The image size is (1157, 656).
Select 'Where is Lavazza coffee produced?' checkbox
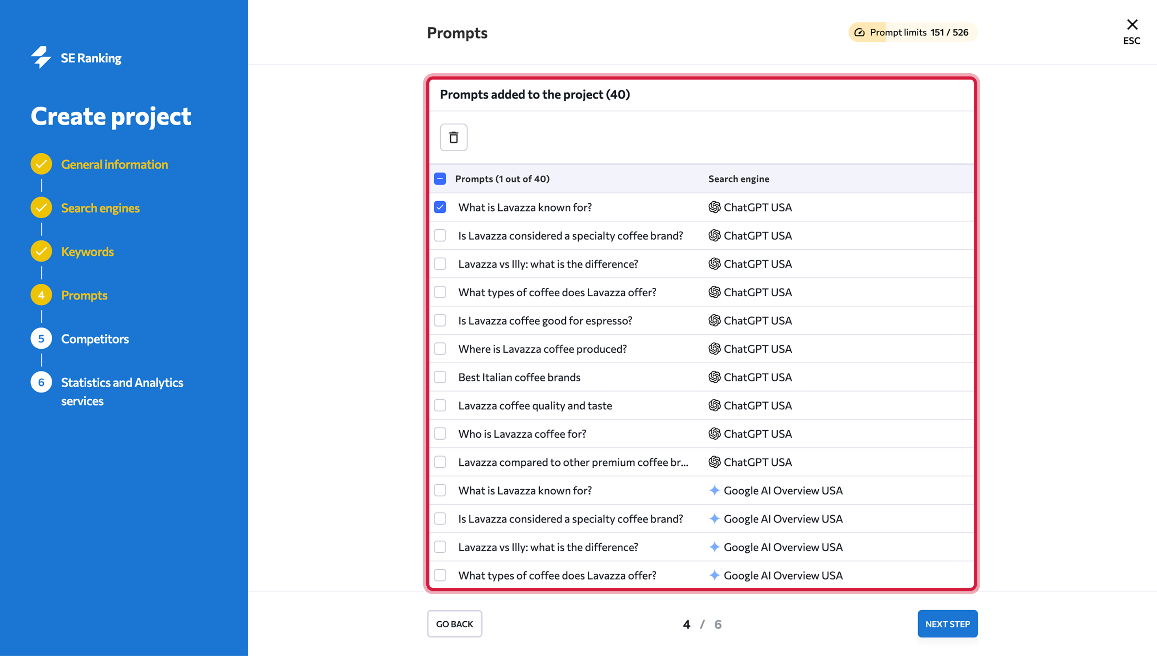440,349
